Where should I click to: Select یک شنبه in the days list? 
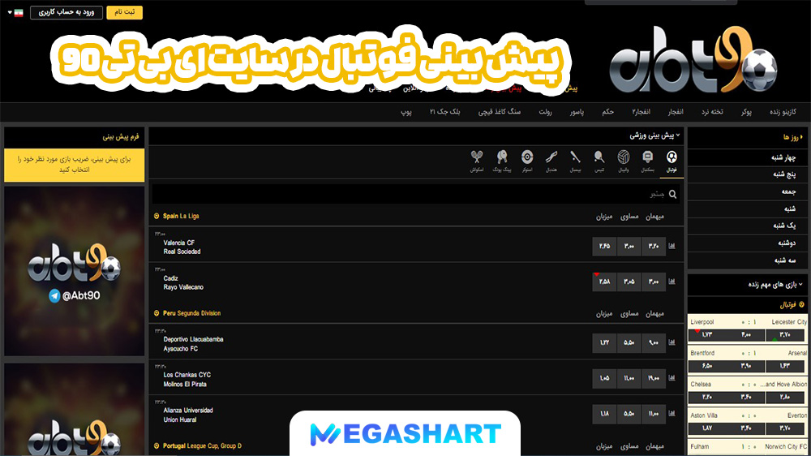coord(747,226)
